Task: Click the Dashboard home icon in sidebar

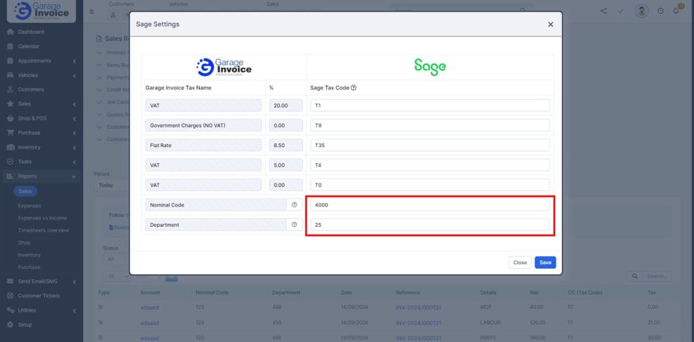Action: [10, 32]
